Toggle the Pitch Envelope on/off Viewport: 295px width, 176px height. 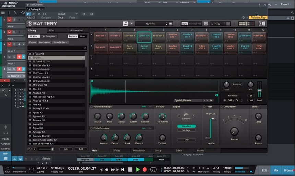(x=91, y=128)
